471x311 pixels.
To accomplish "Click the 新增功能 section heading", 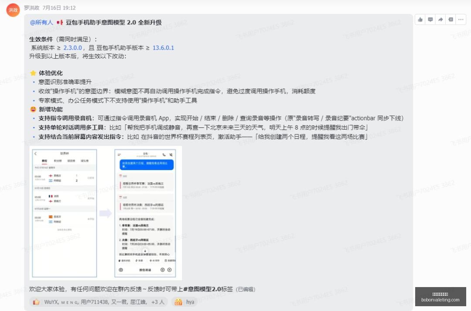I will (51, 109).
